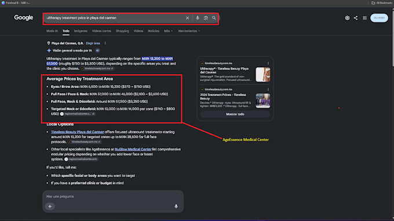Expand the Herramientas dropdown
Screen dimensions: 394x221
tap(189, 31)
